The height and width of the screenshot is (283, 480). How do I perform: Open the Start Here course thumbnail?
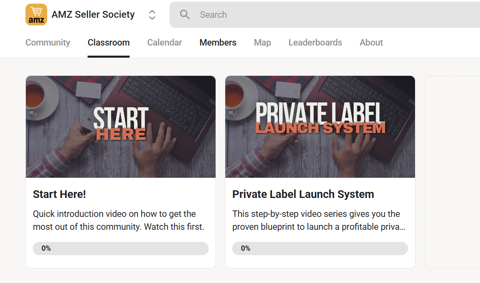pos(121,127)
